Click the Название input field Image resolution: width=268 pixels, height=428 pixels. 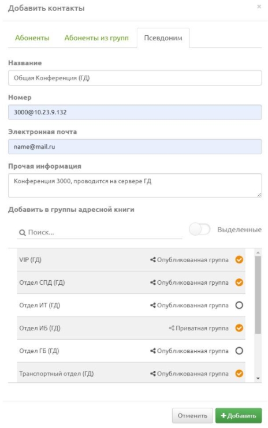click(135, 78)
